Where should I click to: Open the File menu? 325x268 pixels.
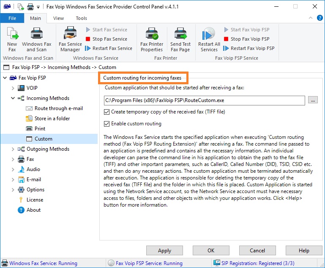coord(12,18)
